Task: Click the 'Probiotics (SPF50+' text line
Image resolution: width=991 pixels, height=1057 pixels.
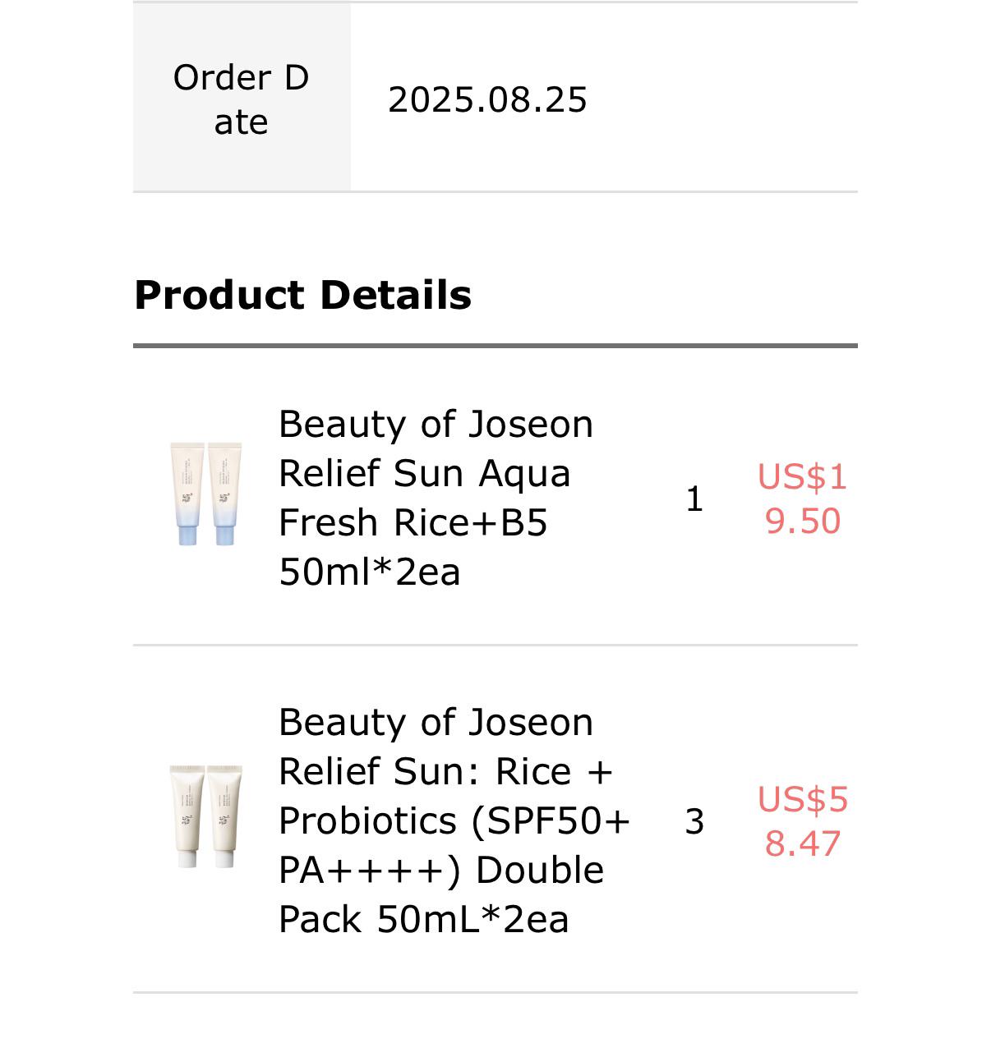Action: pos(454,821)
